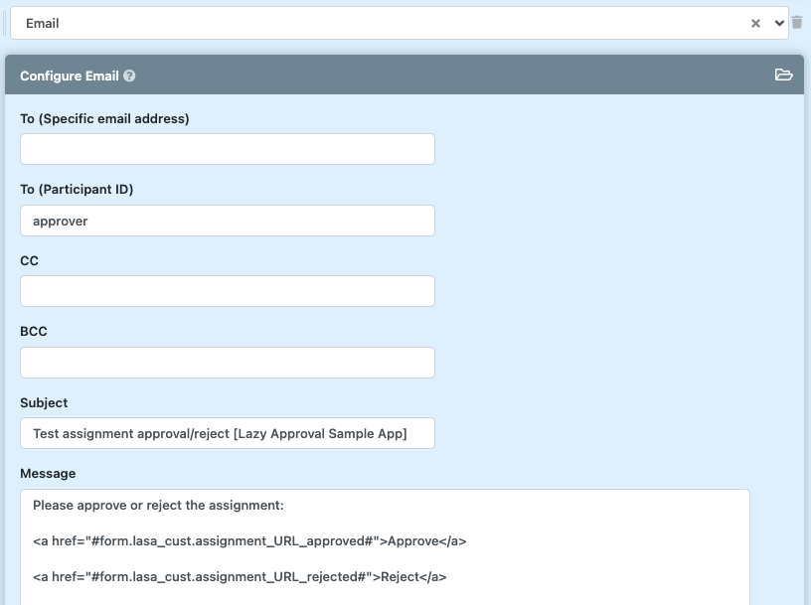Viewport: 811px width, 605px height.
Task: Focus the To (Specific email address) field
Action: pos(228,149)
